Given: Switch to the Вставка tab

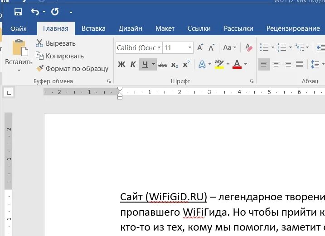Looking at the screenshot, I should tap(93, 28).
